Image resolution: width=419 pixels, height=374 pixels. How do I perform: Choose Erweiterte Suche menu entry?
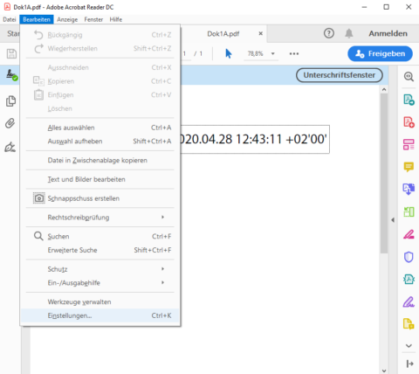point(100,250)
